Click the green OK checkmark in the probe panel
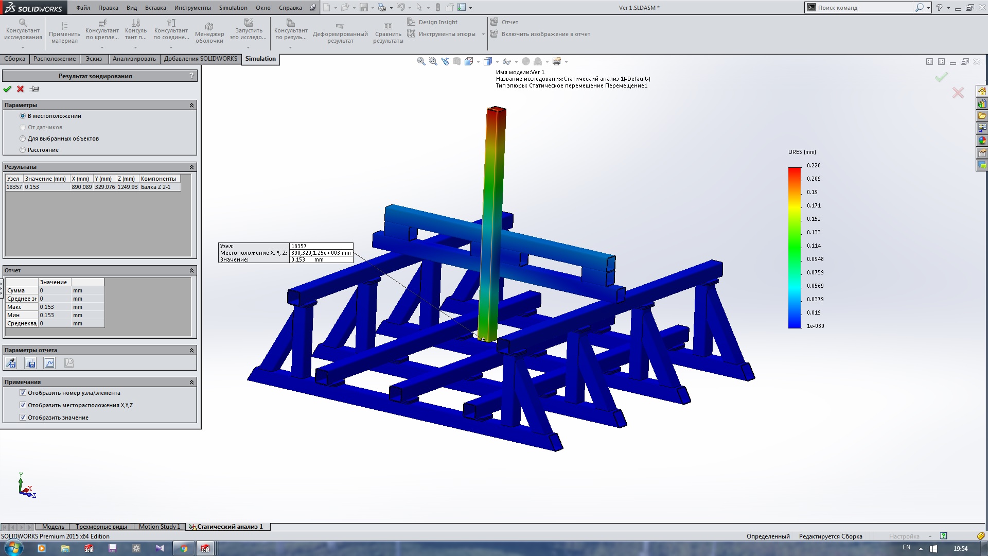Screen dimensions: 988x556 [7, 89]
